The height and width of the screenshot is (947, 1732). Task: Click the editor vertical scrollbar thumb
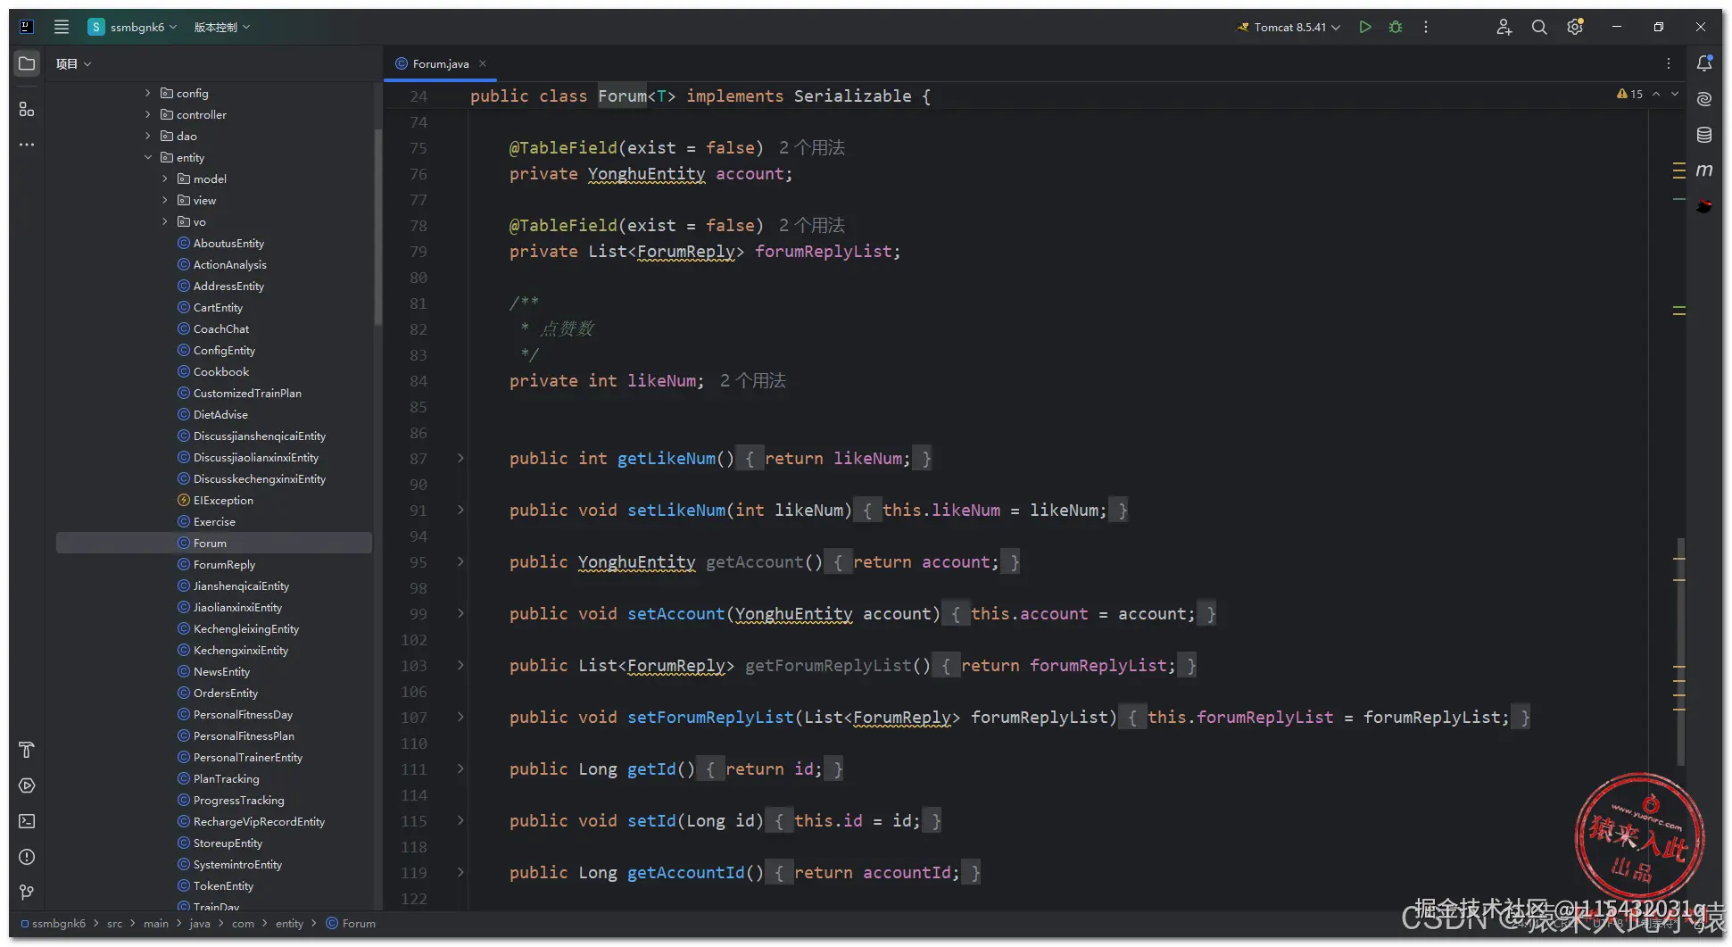coord(1681,652)
